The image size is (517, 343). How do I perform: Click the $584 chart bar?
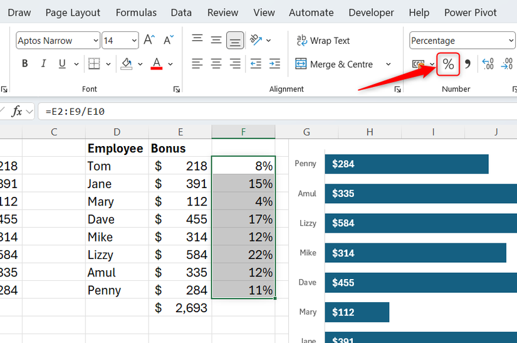click(x=420, y=223)
